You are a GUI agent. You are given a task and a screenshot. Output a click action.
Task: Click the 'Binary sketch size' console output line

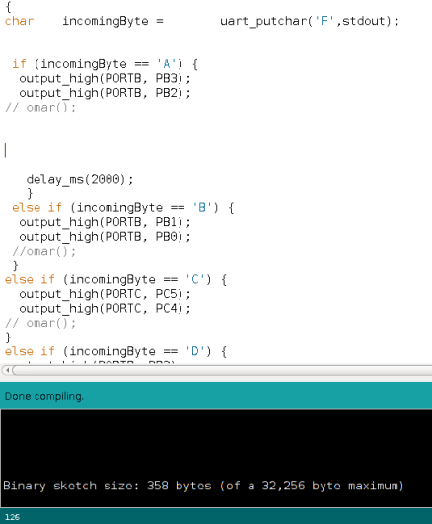[x=203, y=486]
